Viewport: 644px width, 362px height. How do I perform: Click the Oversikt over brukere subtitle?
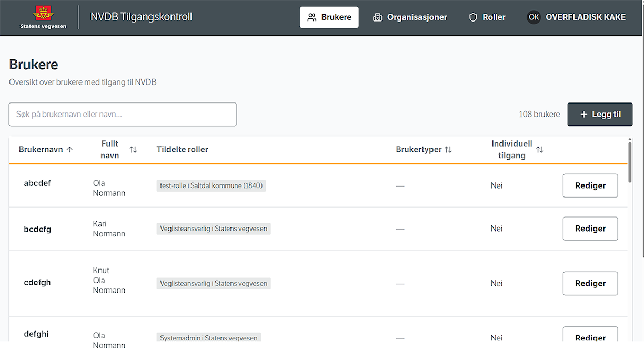click(83, 82)
